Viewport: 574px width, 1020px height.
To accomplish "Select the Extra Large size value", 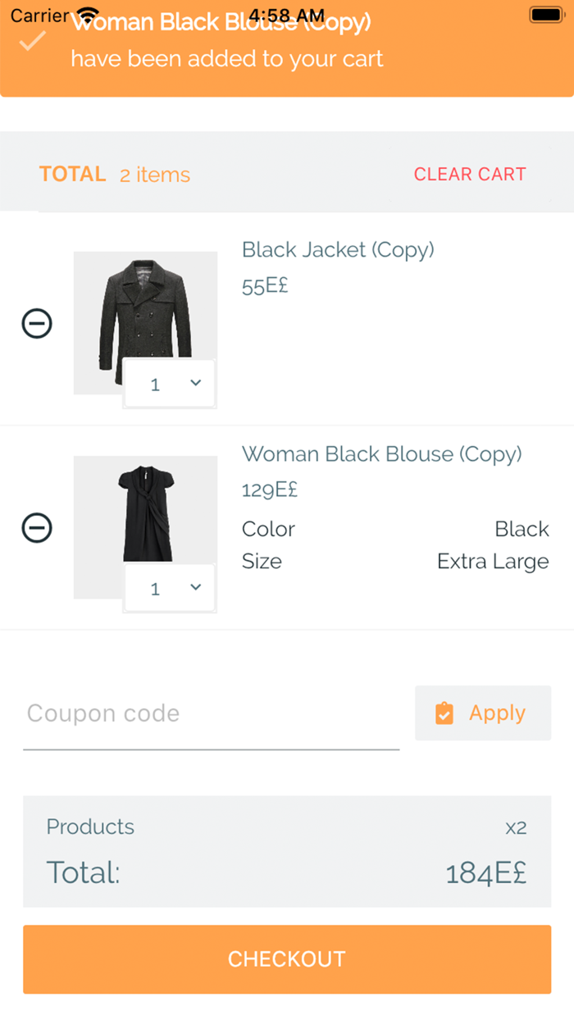I will [x=492, y=561].
